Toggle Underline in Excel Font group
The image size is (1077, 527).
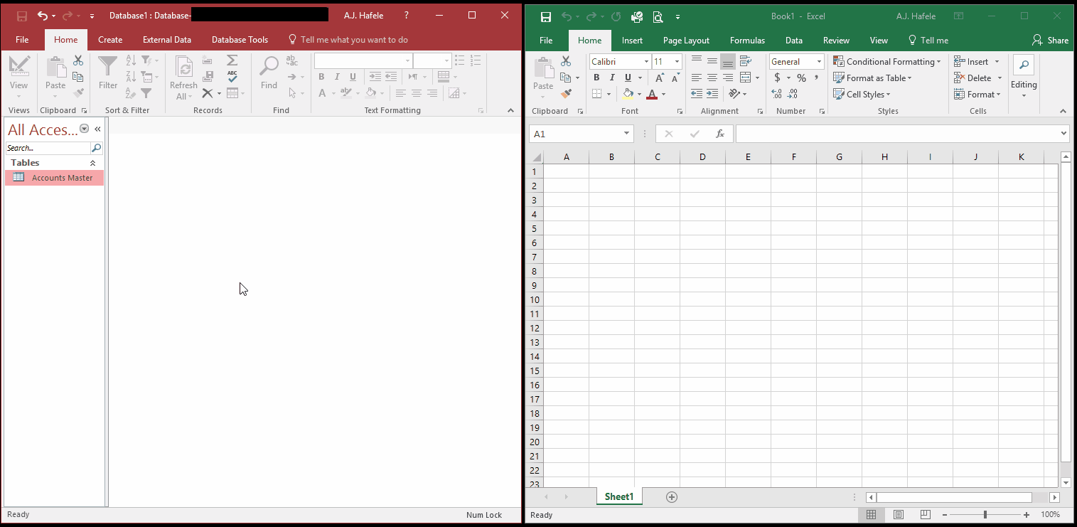pos(628,78)
